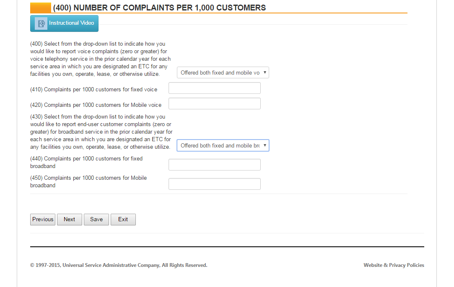Click the orange block beside the section heading
Viewport: 454px width, 287px height.
pyautogui.click(x=41, y=8)
